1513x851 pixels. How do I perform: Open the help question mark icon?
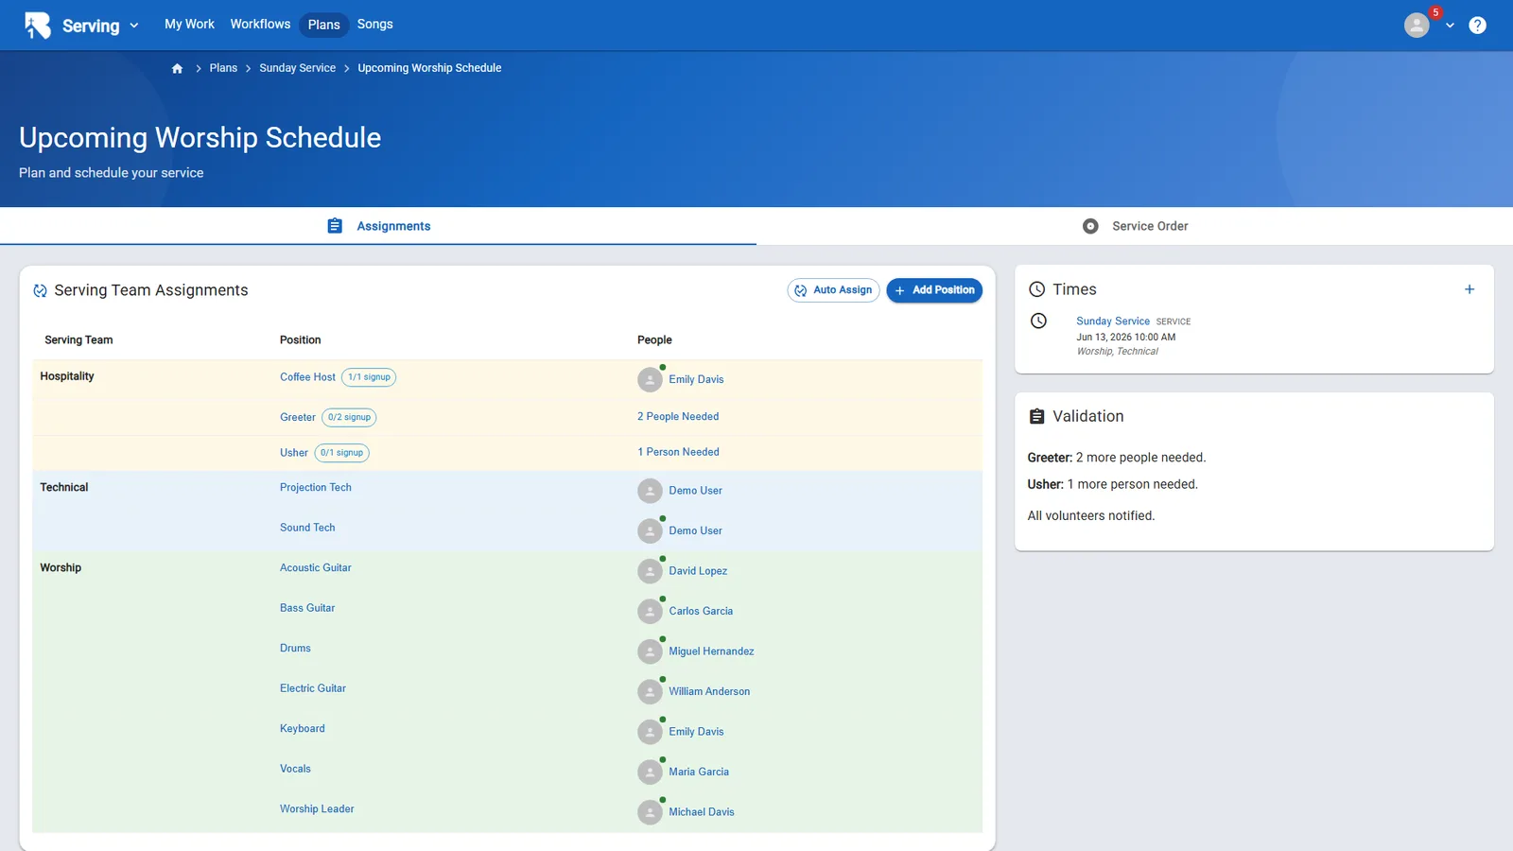pos(1477,26)
